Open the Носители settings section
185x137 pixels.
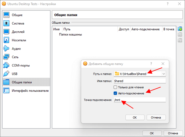pyautogui.click(x=26, y=40)
